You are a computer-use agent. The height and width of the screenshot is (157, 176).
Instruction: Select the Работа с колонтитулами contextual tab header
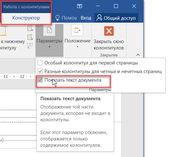[26, 7]
